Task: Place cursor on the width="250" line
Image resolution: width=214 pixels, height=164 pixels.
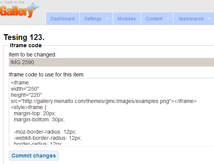Action: (25, 89)
